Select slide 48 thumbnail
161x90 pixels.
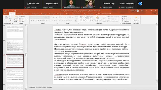[x=15, y=76]
